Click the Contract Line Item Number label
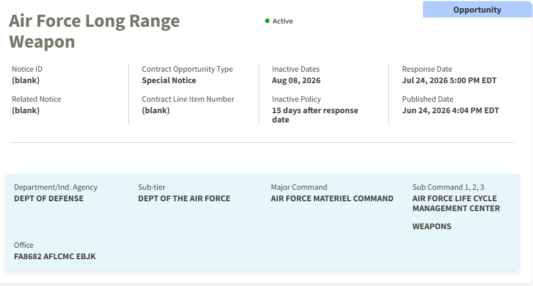Viewport: 533px width, 286px height. 188,99
